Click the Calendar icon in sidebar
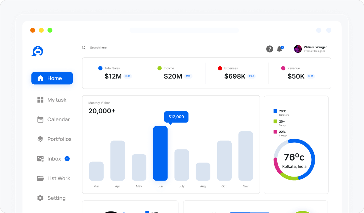 pyautogui.click(x=40, y=119)
